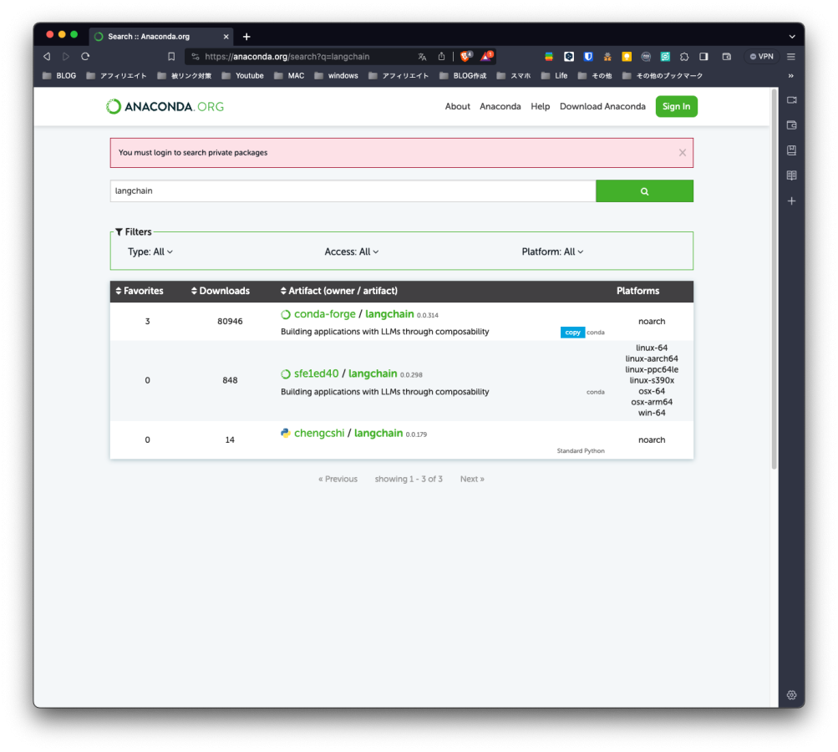Expand the Type: All filter dropdown

(150, 252)
